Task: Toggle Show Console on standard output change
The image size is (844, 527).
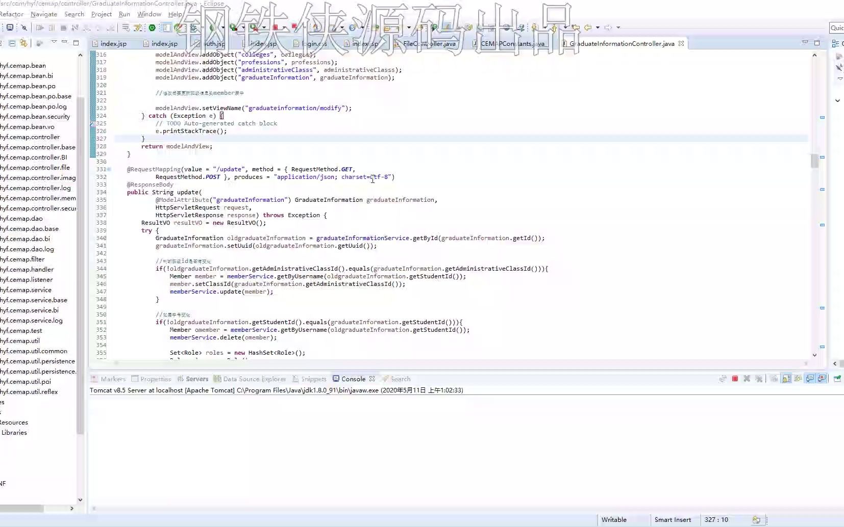Action: tap(810, 379)
